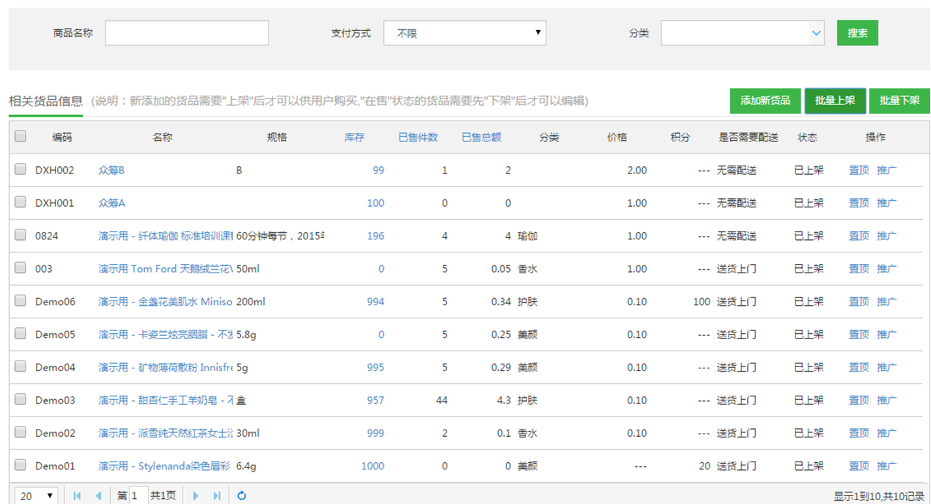Viewport: 931px width, 504px height.
Task: Go to the next page arrow
Action: tap(195, 496)
